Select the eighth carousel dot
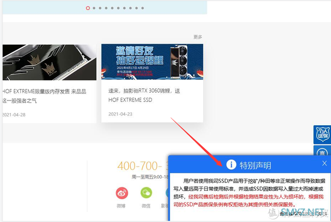The image size is (331, 222). coord(130,8)
